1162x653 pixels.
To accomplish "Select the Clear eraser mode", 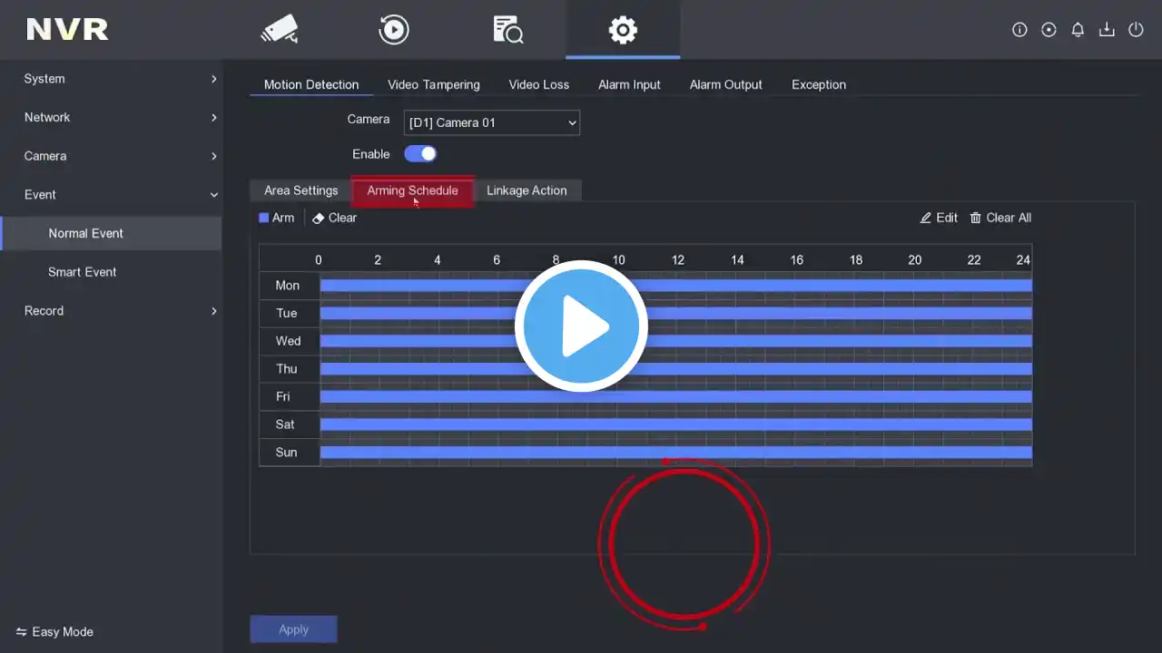I will point(334,218).
